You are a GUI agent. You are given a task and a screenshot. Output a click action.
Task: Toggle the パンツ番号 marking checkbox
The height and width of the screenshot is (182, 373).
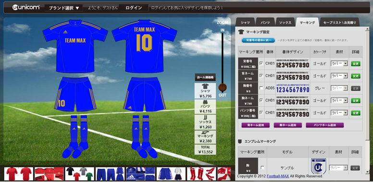[x=261, y=113]
